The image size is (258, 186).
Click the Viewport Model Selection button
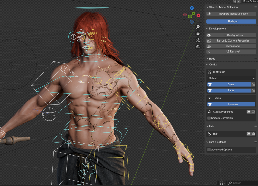(231, 14)
